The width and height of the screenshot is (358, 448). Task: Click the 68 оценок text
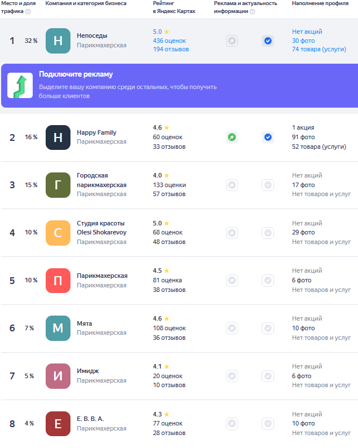point(167,232)
